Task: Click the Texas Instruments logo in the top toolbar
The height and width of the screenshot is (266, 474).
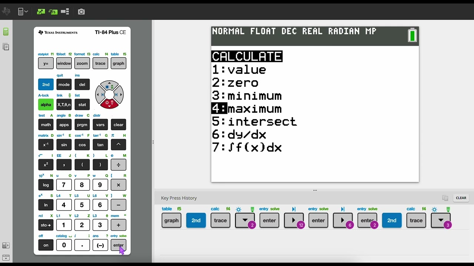Action: [6, 12]
